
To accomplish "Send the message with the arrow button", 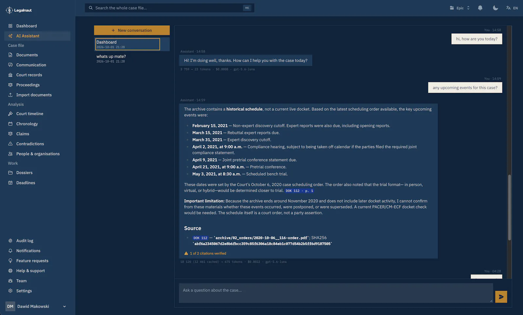I will pyautogui.click(x=501, y=297).
